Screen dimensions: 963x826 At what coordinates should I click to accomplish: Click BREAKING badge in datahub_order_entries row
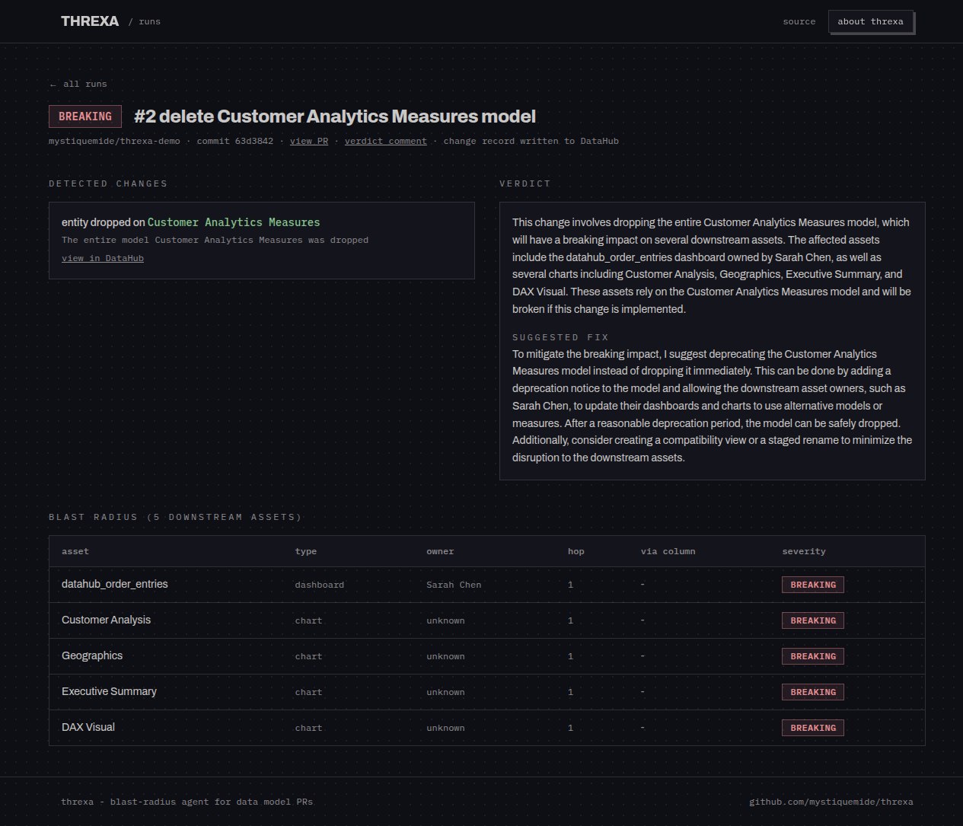point(813,585)
